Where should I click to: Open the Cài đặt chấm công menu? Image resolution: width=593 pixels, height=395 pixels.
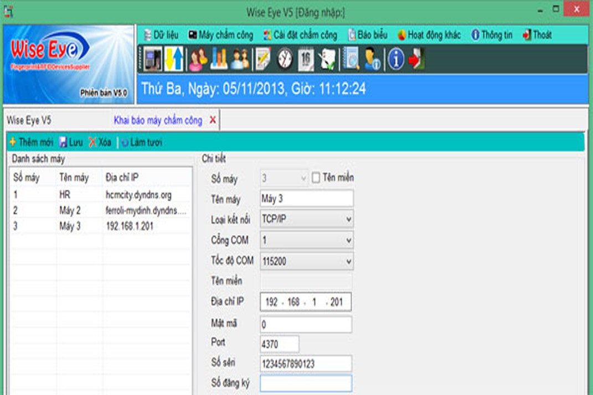pyautogui.click(x=300, y=35)
